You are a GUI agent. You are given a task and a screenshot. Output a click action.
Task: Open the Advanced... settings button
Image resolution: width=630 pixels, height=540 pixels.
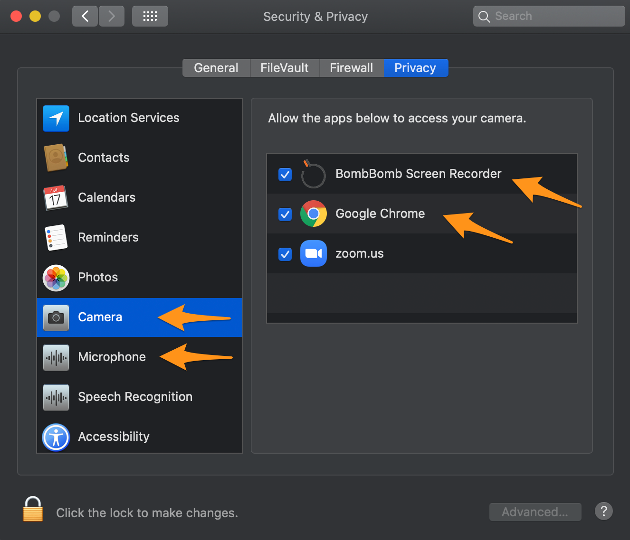pos(535,512)
